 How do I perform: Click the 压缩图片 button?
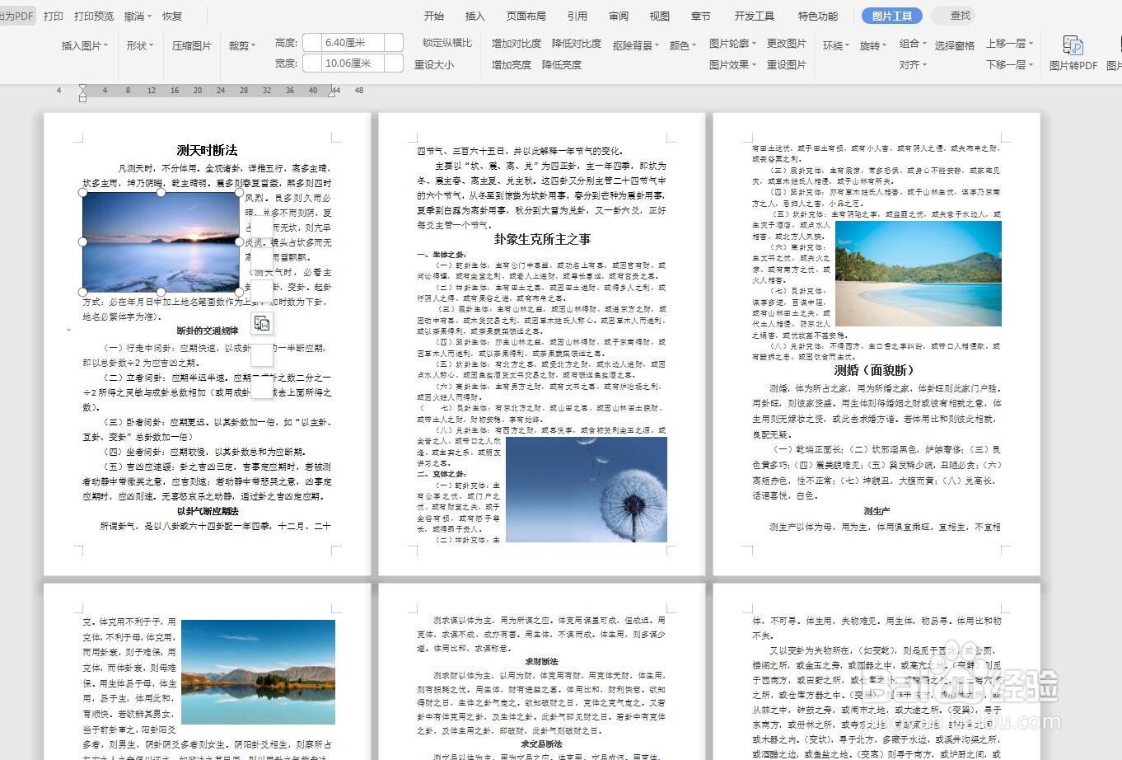[x=192, y=45]
